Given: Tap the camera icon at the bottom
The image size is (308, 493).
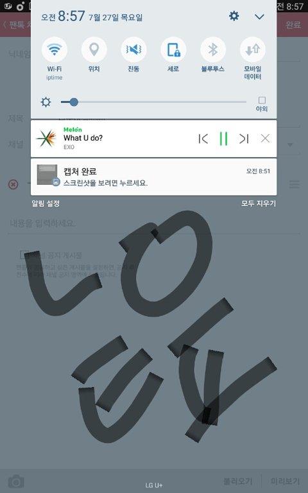Looking at the screenshot, I should (x=16, y=481).
